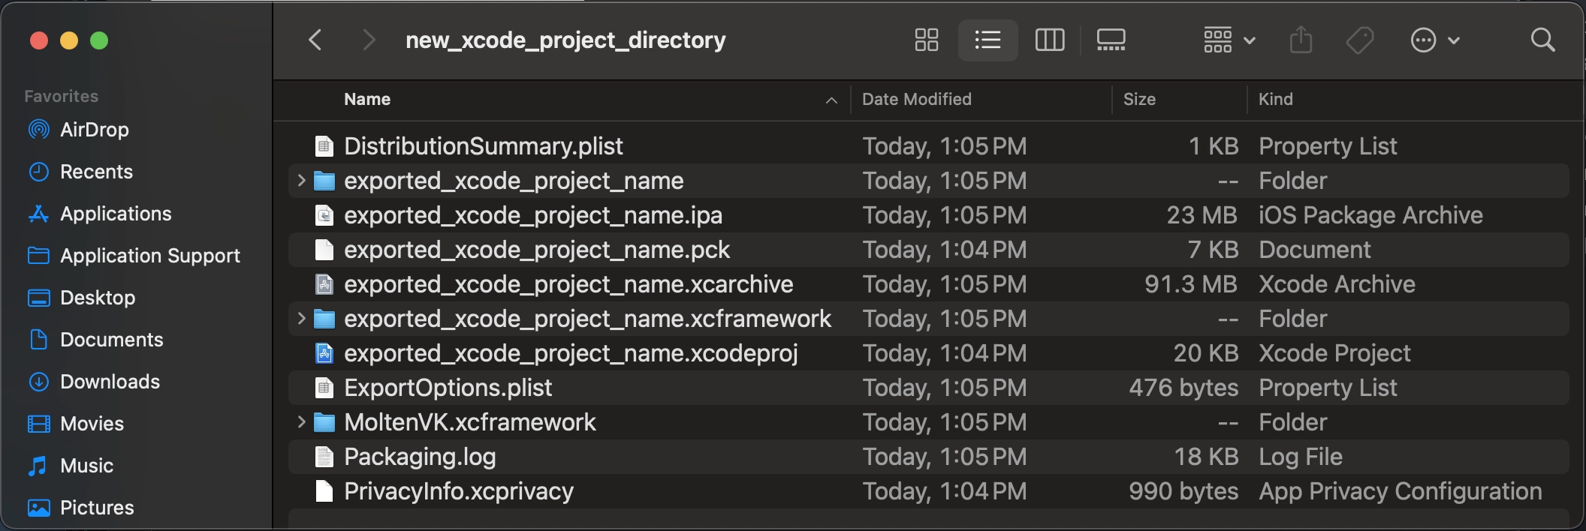Screen dimensions: 1586x531
Task: Open the search field magnifier
Action: 1542,40
